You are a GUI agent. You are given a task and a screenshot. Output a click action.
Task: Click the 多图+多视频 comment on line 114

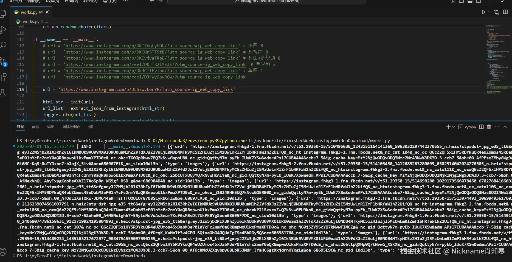(x=262, y=58)
